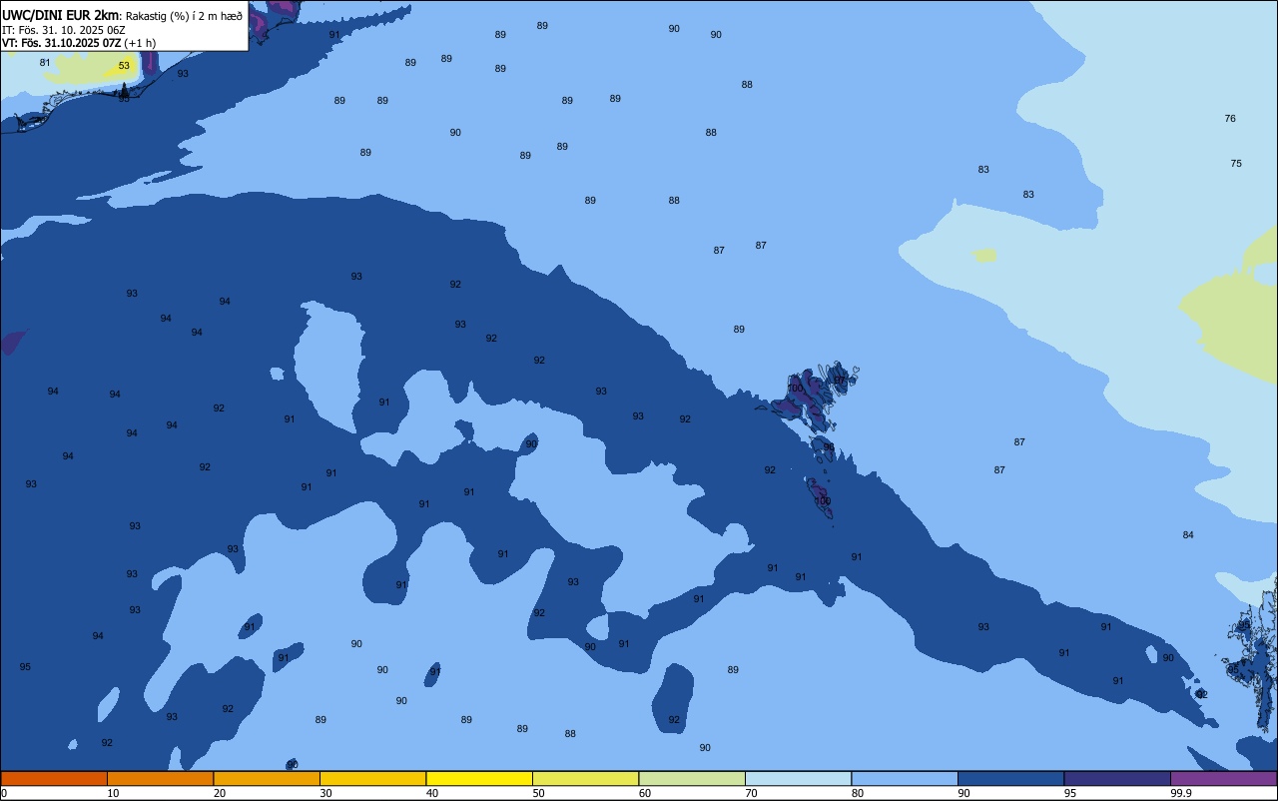Pick the 60–70 light green legend swatch

click(x=692, y=778)
